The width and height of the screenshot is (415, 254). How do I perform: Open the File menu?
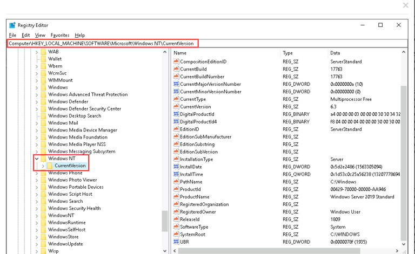pyautogui.click(x=12, y=35)
